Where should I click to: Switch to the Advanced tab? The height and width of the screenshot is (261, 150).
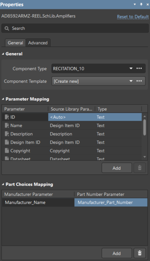coord(38,43)
